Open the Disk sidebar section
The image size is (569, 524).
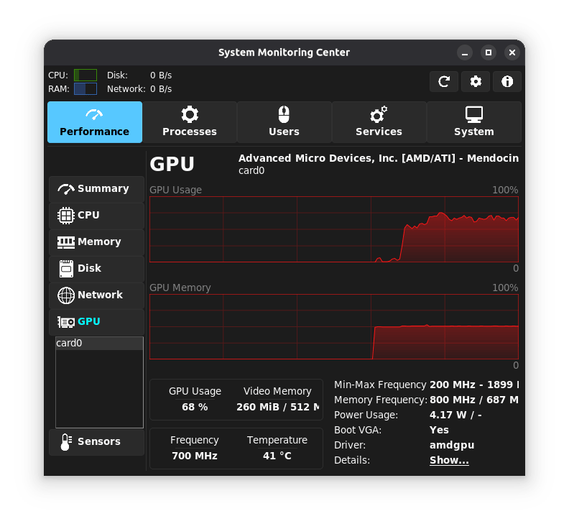[x=96, y=269]
